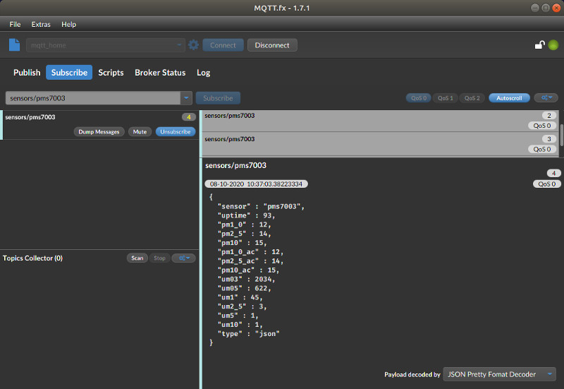Open the JSON Pretty Fomat Decoder dropdown
Screen dimensions: 564x389
coord(500,374)
